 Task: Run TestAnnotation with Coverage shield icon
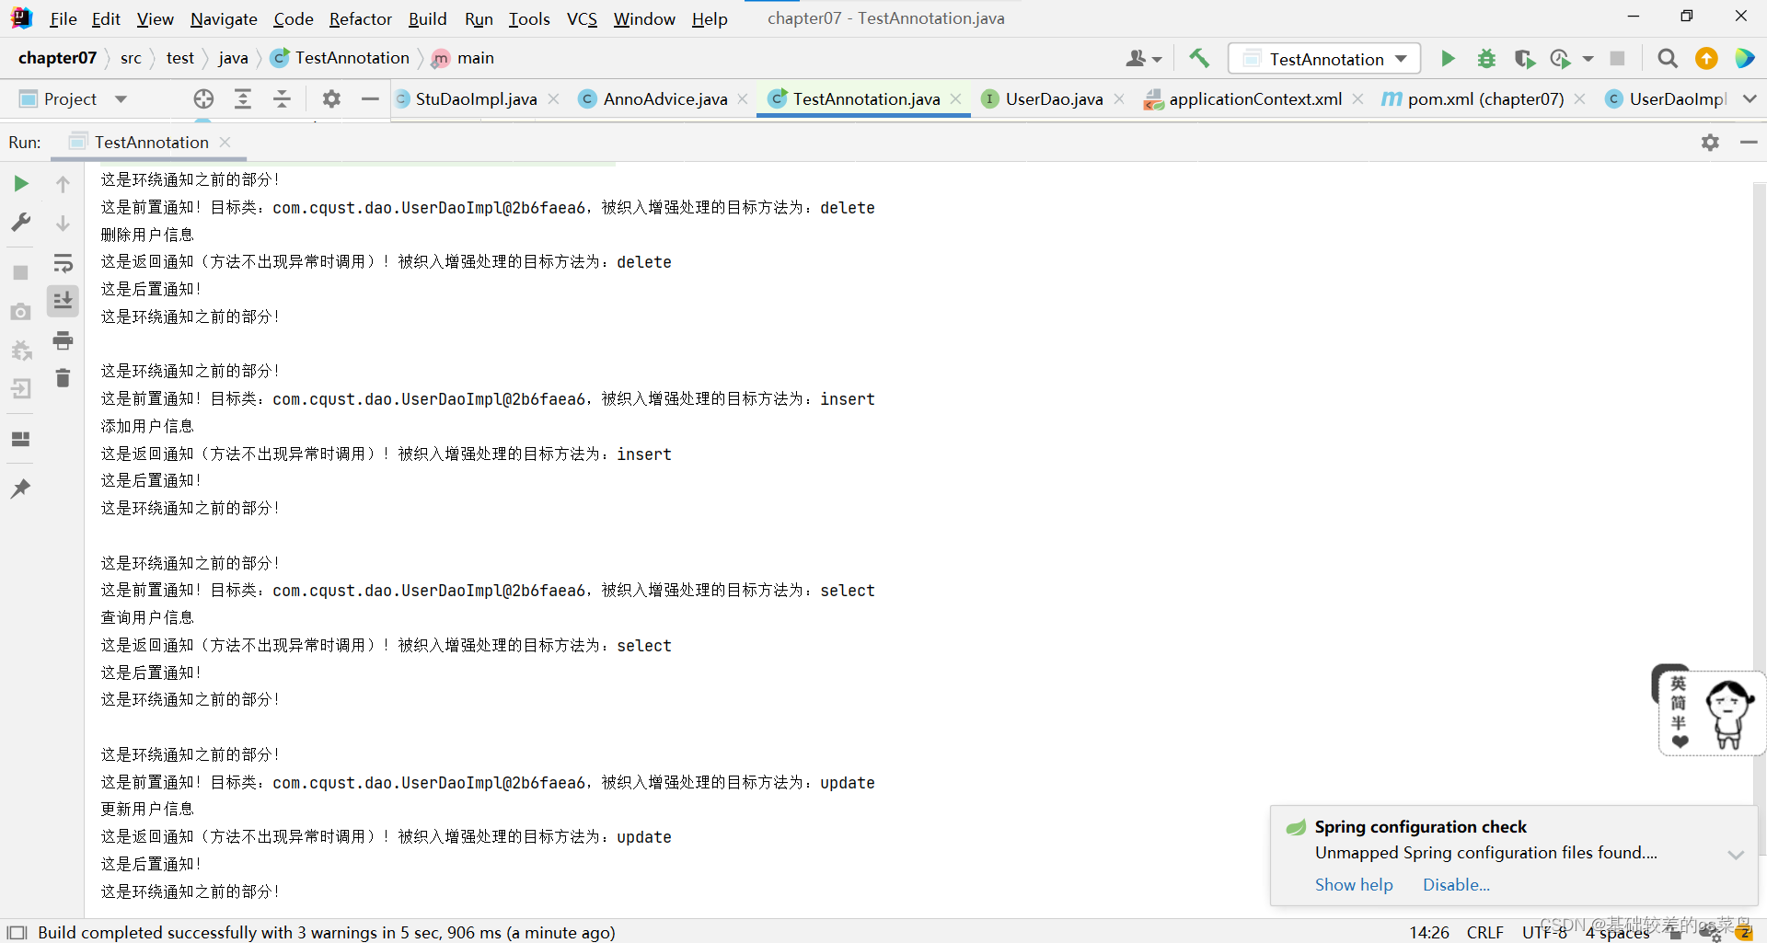(1524, 58)
